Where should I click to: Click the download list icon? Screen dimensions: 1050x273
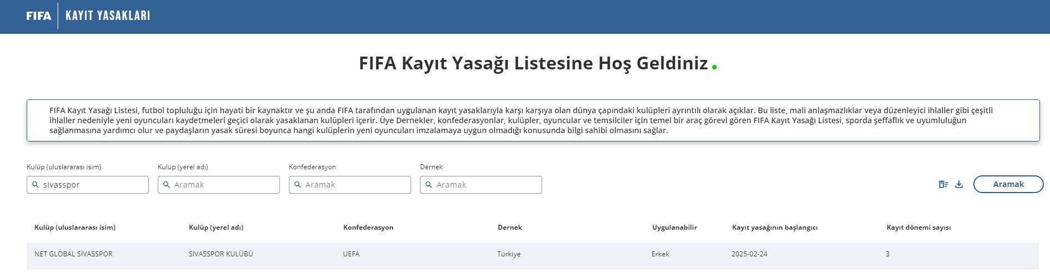click(x=959, y=185)
